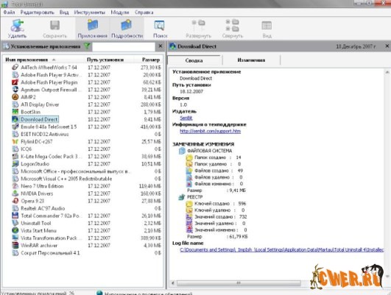The height and width of the screenshot is (295, 391).
Task: Click inside the application filter field
Action: (124, 46)
